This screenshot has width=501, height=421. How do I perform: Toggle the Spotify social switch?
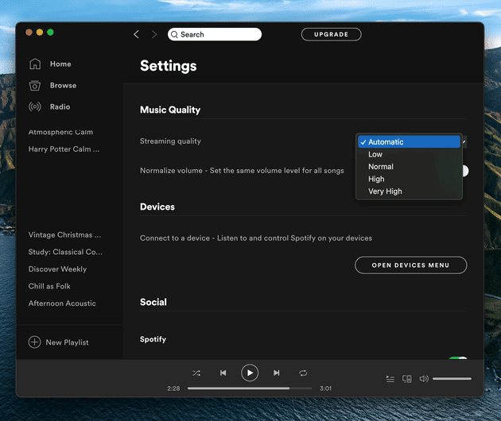point(458,357)
